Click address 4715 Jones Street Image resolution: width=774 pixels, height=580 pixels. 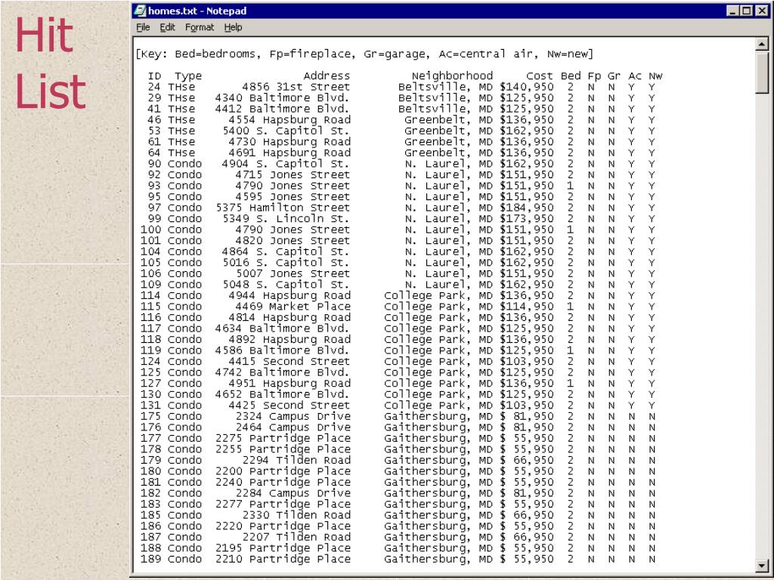coord(293,174)
